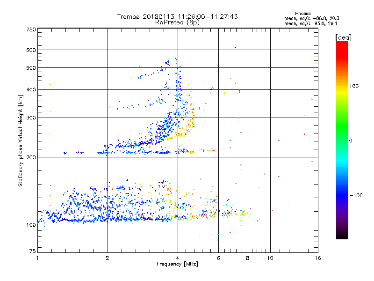Click the 'mean, sd,O: -86.8, 20.3' statistics line
Image resolution: width=374 pixels, height=281 pixels.
312,18
